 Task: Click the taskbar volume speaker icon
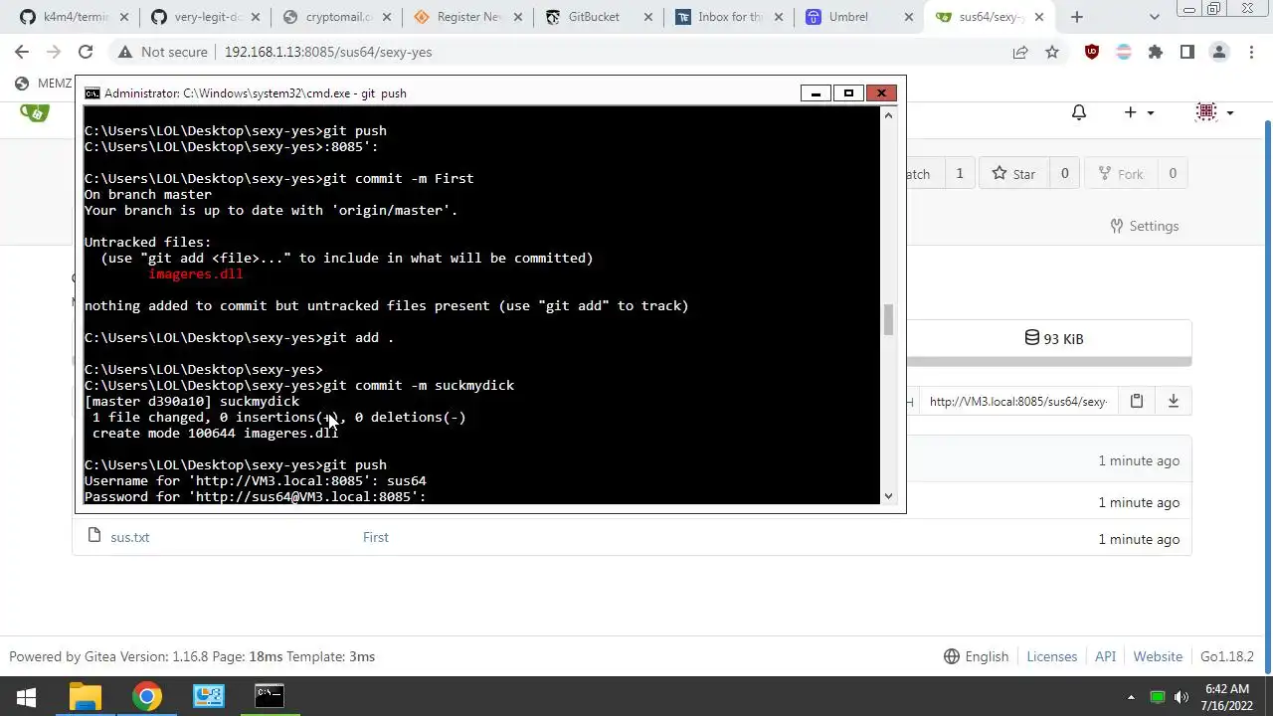pyautogui.click(x=1182, y=696)
